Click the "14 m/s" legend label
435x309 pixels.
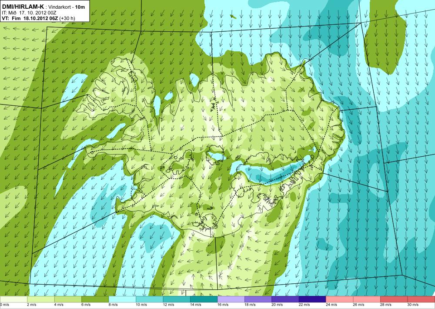click(196, 305)
